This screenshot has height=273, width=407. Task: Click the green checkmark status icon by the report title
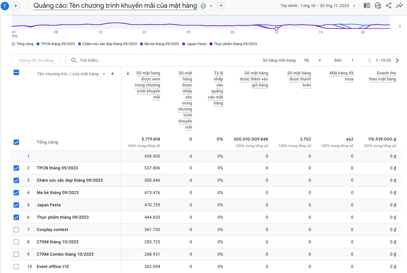(x=203, y=6)
